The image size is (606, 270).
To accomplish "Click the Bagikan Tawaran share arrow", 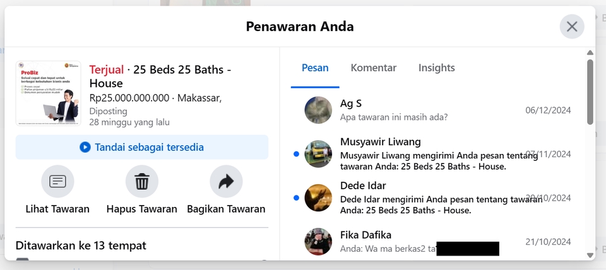I will pos(226,182).
